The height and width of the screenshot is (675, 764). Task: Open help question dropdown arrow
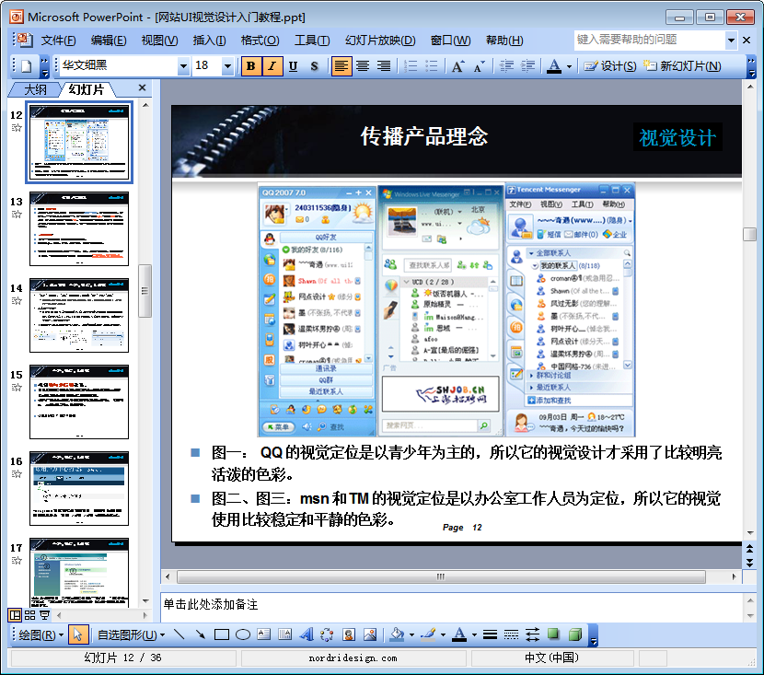[x=731, y=41]
